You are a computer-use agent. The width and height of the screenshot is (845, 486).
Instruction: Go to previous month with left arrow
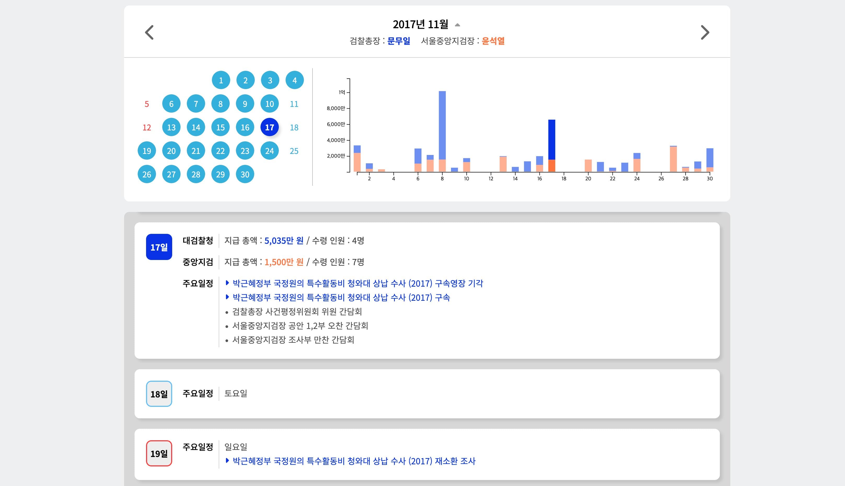click(149, 32)
